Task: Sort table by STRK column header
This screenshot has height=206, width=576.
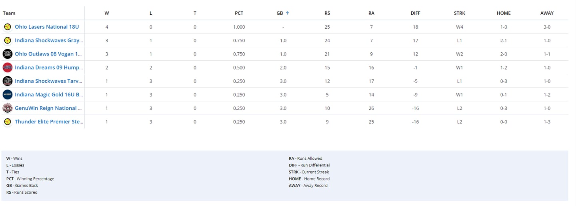Action: pos(460,13)
